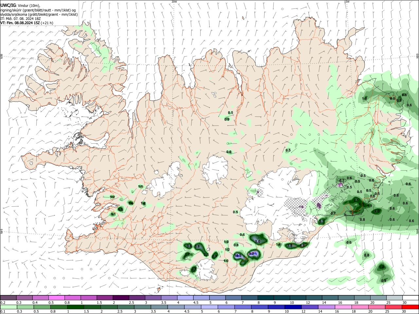Click the '5.0' precipitation value
Viewport: 419px width, 314px height.
258,241
